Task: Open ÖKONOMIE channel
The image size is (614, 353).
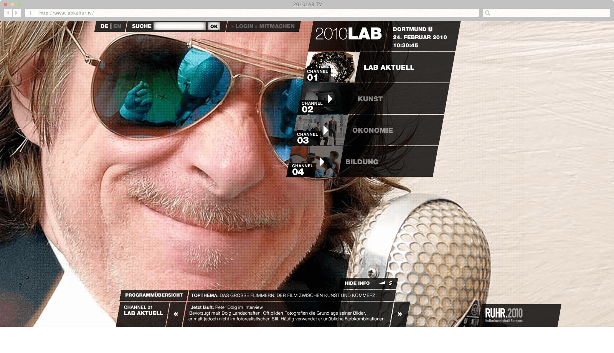Action: (x=373, y=130)
